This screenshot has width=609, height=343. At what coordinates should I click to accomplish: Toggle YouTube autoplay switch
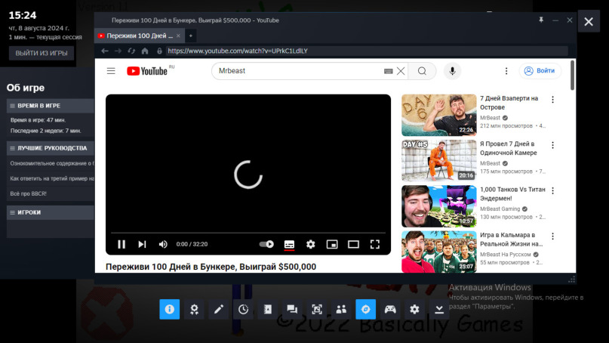point(266,244)
